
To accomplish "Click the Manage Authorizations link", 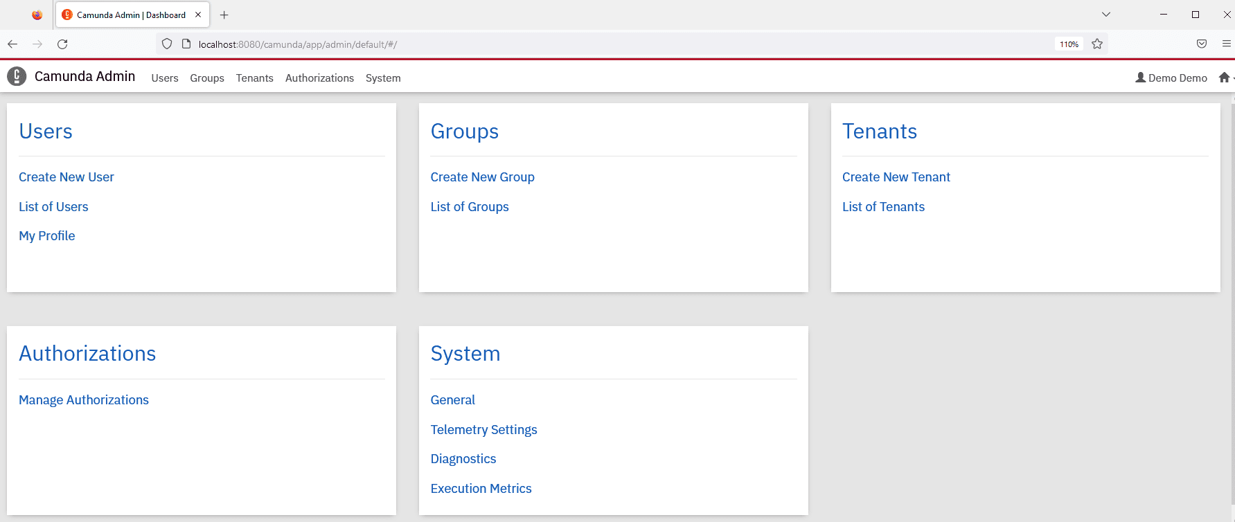I will point(84,400).
